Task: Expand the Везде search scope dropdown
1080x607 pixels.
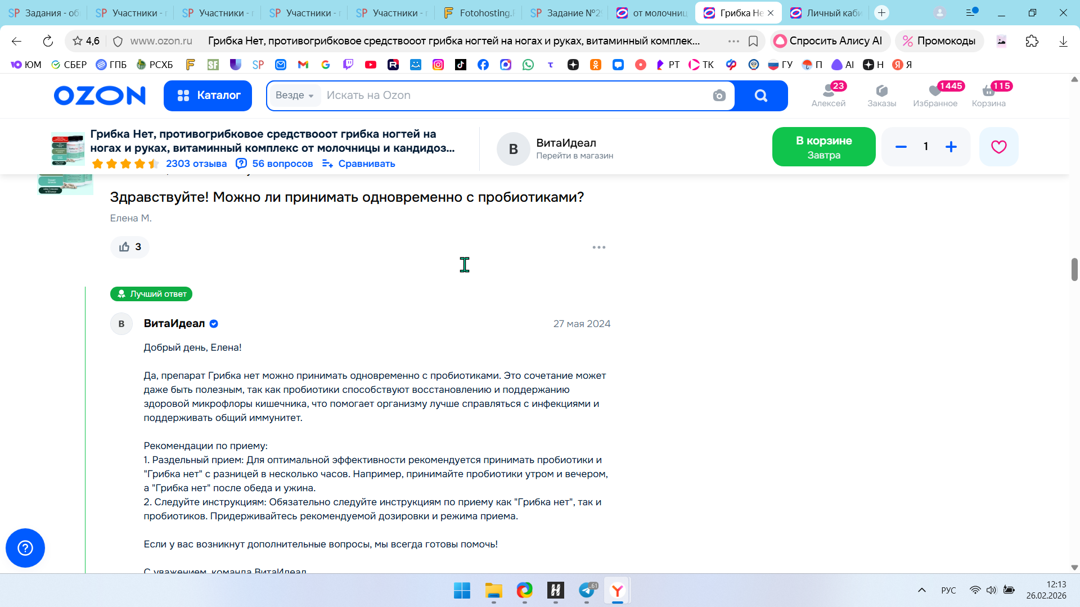Action: [294, 96]
